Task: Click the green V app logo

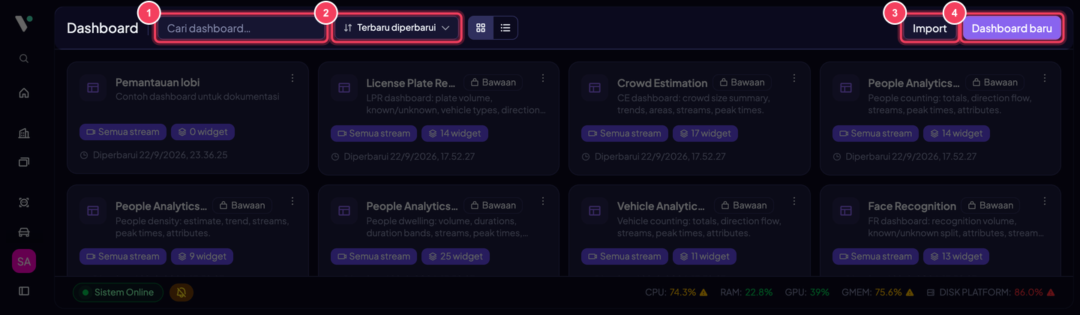Action: coord(24,24)
